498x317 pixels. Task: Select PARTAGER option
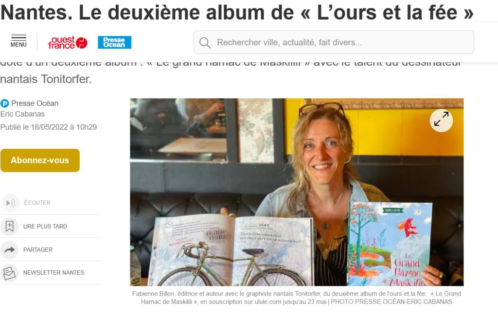click(38, 249)
